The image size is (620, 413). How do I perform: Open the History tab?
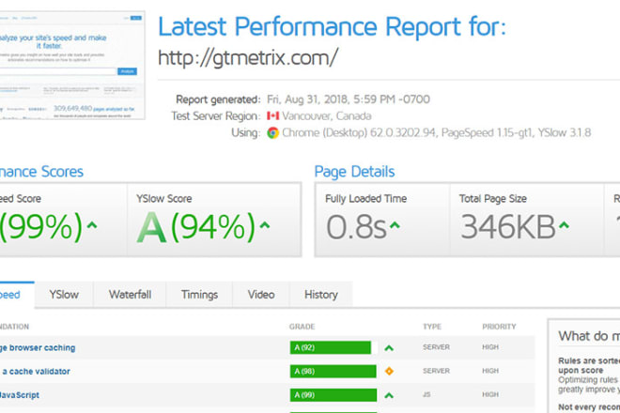pos(321,295)
